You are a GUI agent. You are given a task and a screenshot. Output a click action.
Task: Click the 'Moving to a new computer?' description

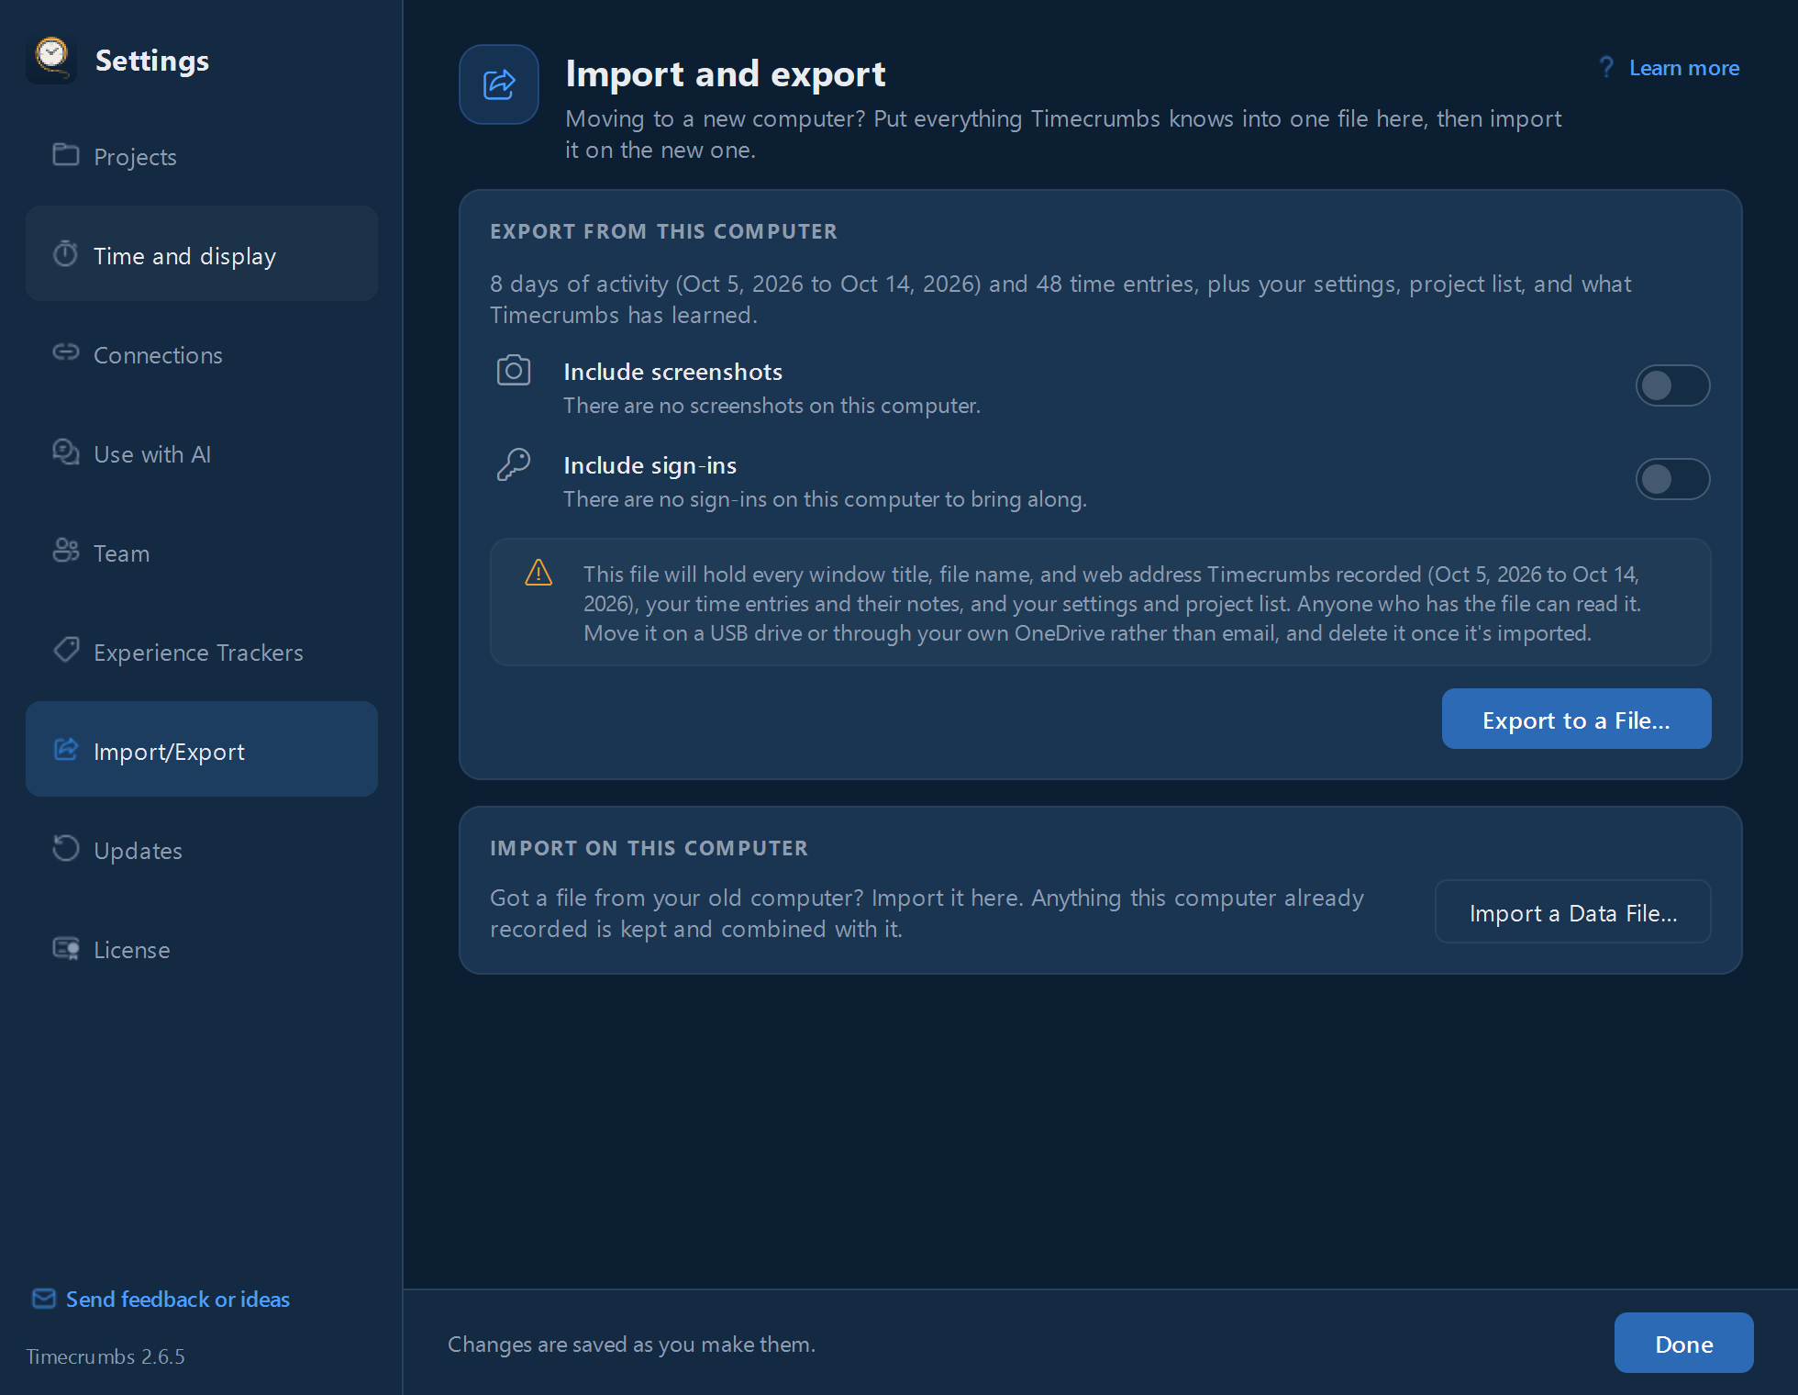tap(1063, 134)
